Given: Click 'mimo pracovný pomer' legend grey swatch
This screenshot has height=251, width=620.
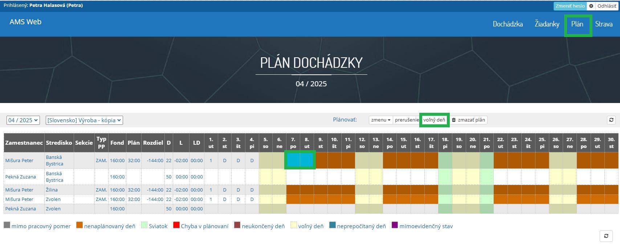Looking at the screenshot, I should tap(7, 225).
